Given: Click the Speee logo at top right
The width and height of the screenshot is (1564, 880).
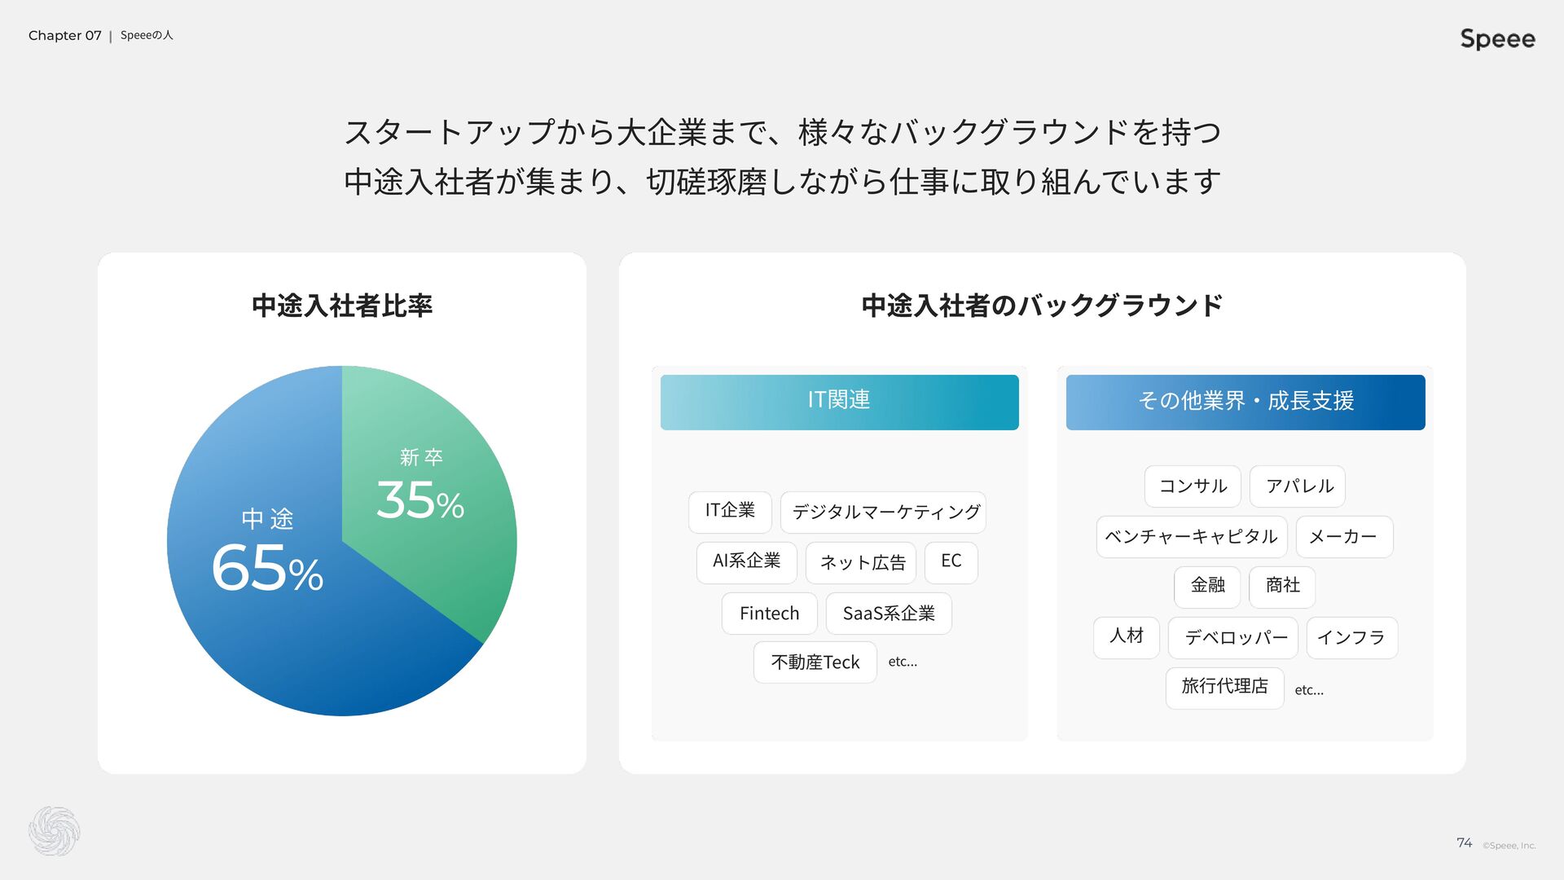Looking at the screenshot, I should click(x=1497, y=38).
